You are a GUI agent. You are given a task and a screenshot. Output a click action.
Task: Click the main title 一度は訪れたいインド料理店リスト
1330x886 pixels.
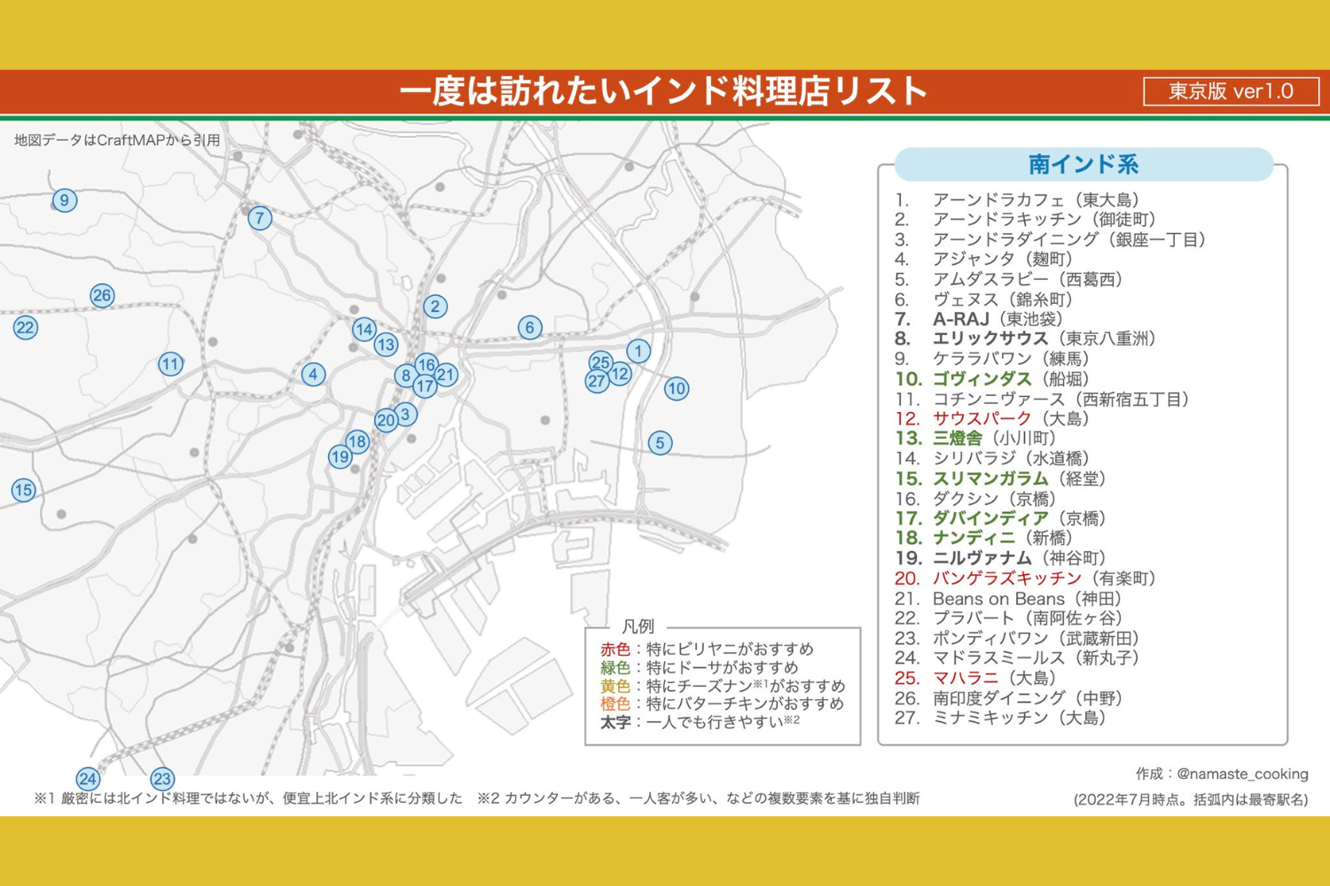point(663,91)
